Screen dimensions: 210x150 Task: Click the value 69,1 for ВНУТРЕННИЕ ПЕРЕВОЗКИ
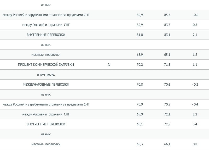[x=140, y=124]
